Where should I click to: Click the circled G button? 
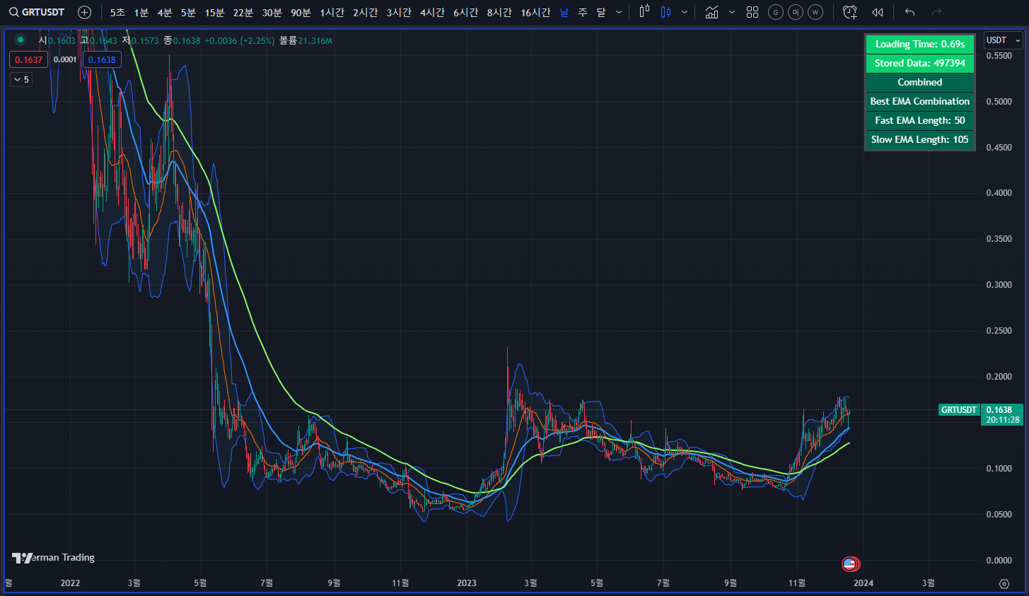776,12
